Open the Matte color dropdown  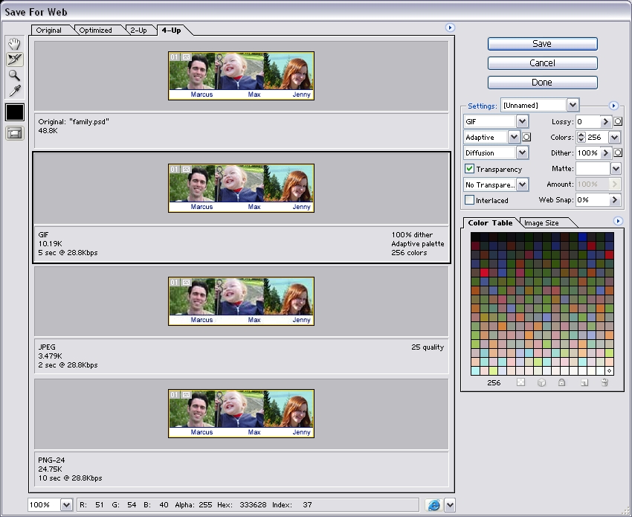(x=616, y=169)
